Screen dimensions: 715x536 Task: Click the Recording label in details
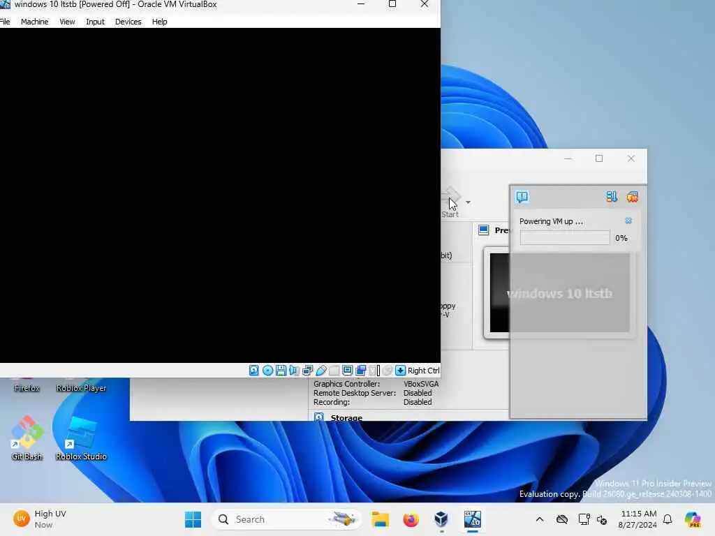[x=332, y=402]
